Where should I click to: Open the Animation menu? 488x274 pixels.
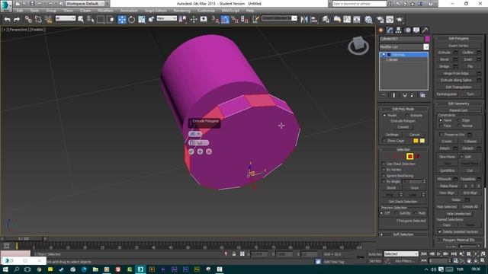coord(129,11)
